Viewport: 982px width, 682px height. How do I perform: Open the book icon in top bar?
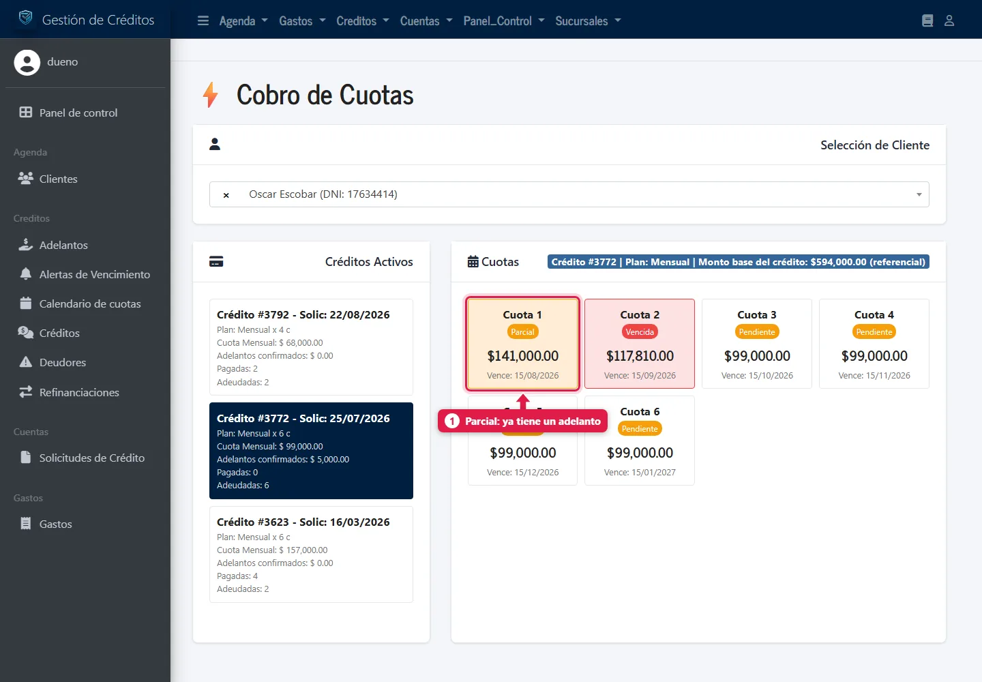coord(927,20)
